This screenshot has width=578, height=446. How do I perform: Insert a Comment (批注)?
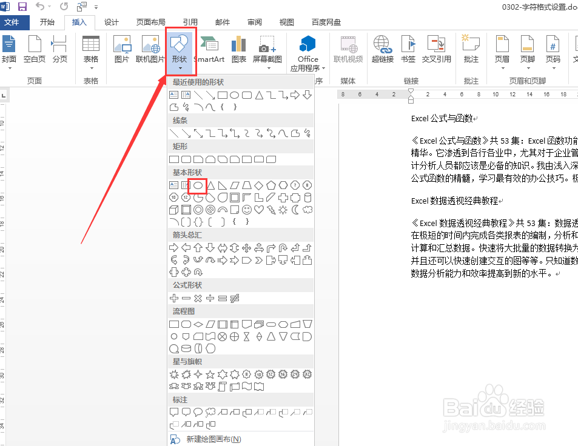(471, 50)
